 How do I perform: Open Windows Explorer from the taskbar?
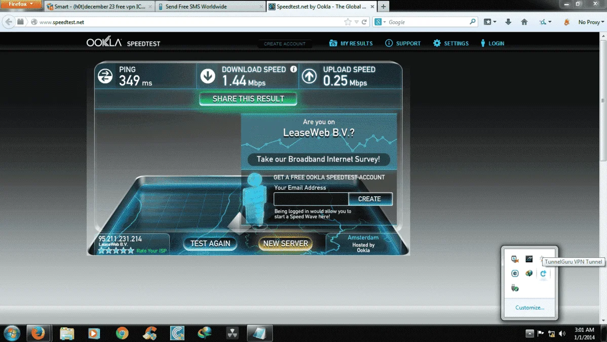point(66,333)
